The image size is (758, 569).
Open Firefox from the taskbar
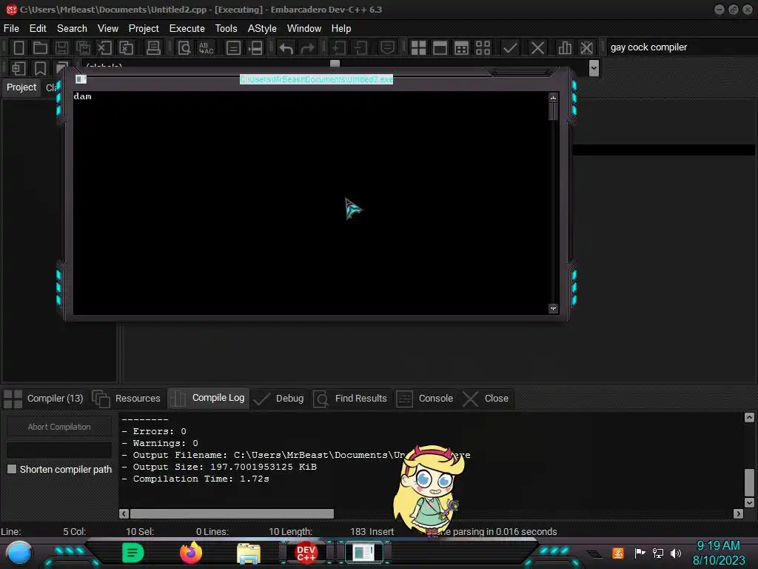190,553
